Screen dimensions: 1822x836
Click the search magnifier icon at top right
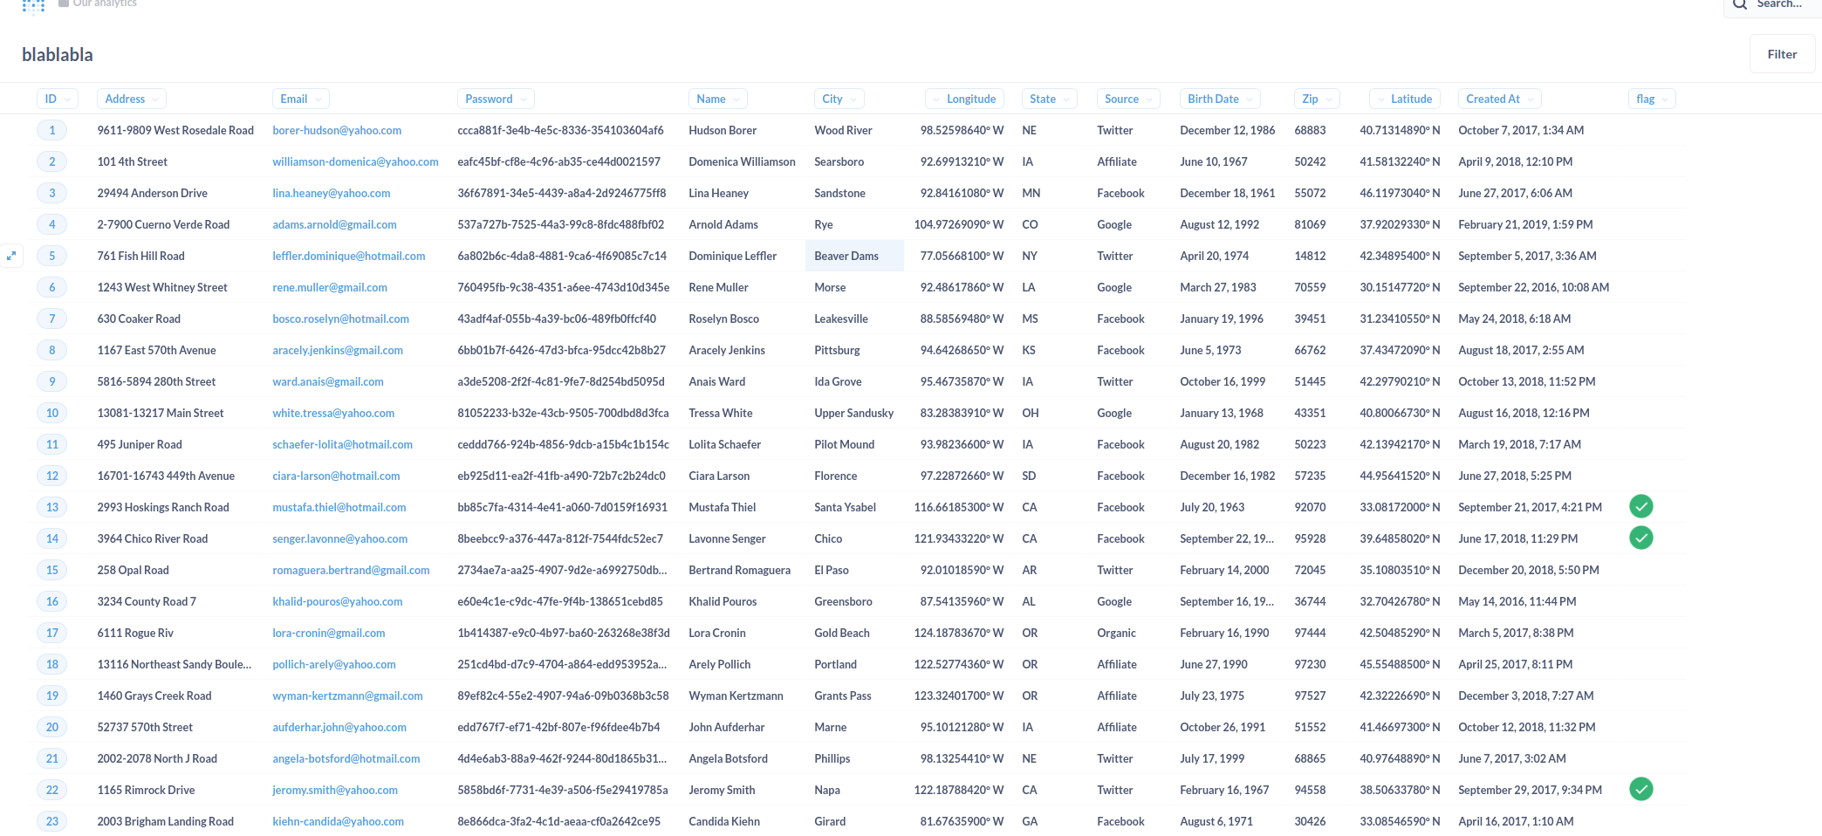(x=1741, y=5)
